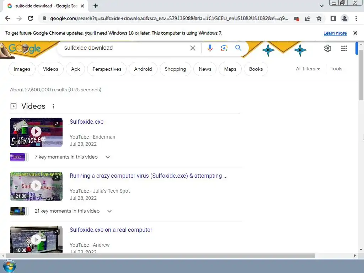Select the Books filter chip

click(x=256, y=69)
